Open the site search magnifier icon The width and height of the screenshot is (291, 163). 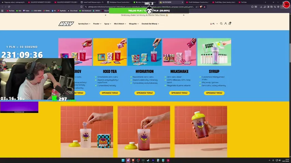221,24
